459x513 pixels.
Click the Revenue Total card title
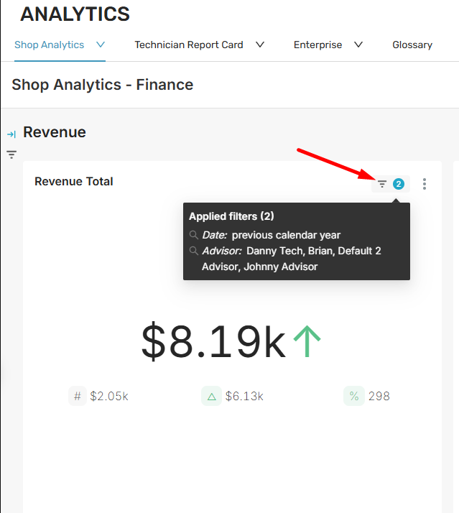[74, 181]
